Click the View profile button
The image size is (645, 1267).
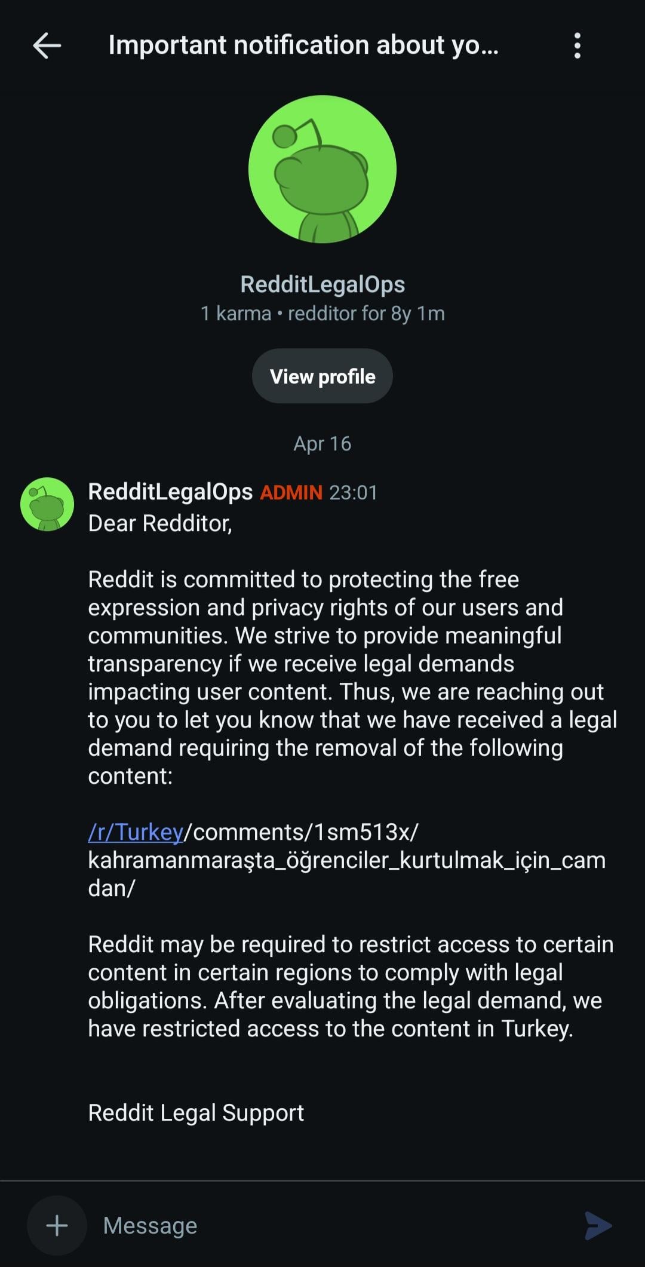click(322, 376)
